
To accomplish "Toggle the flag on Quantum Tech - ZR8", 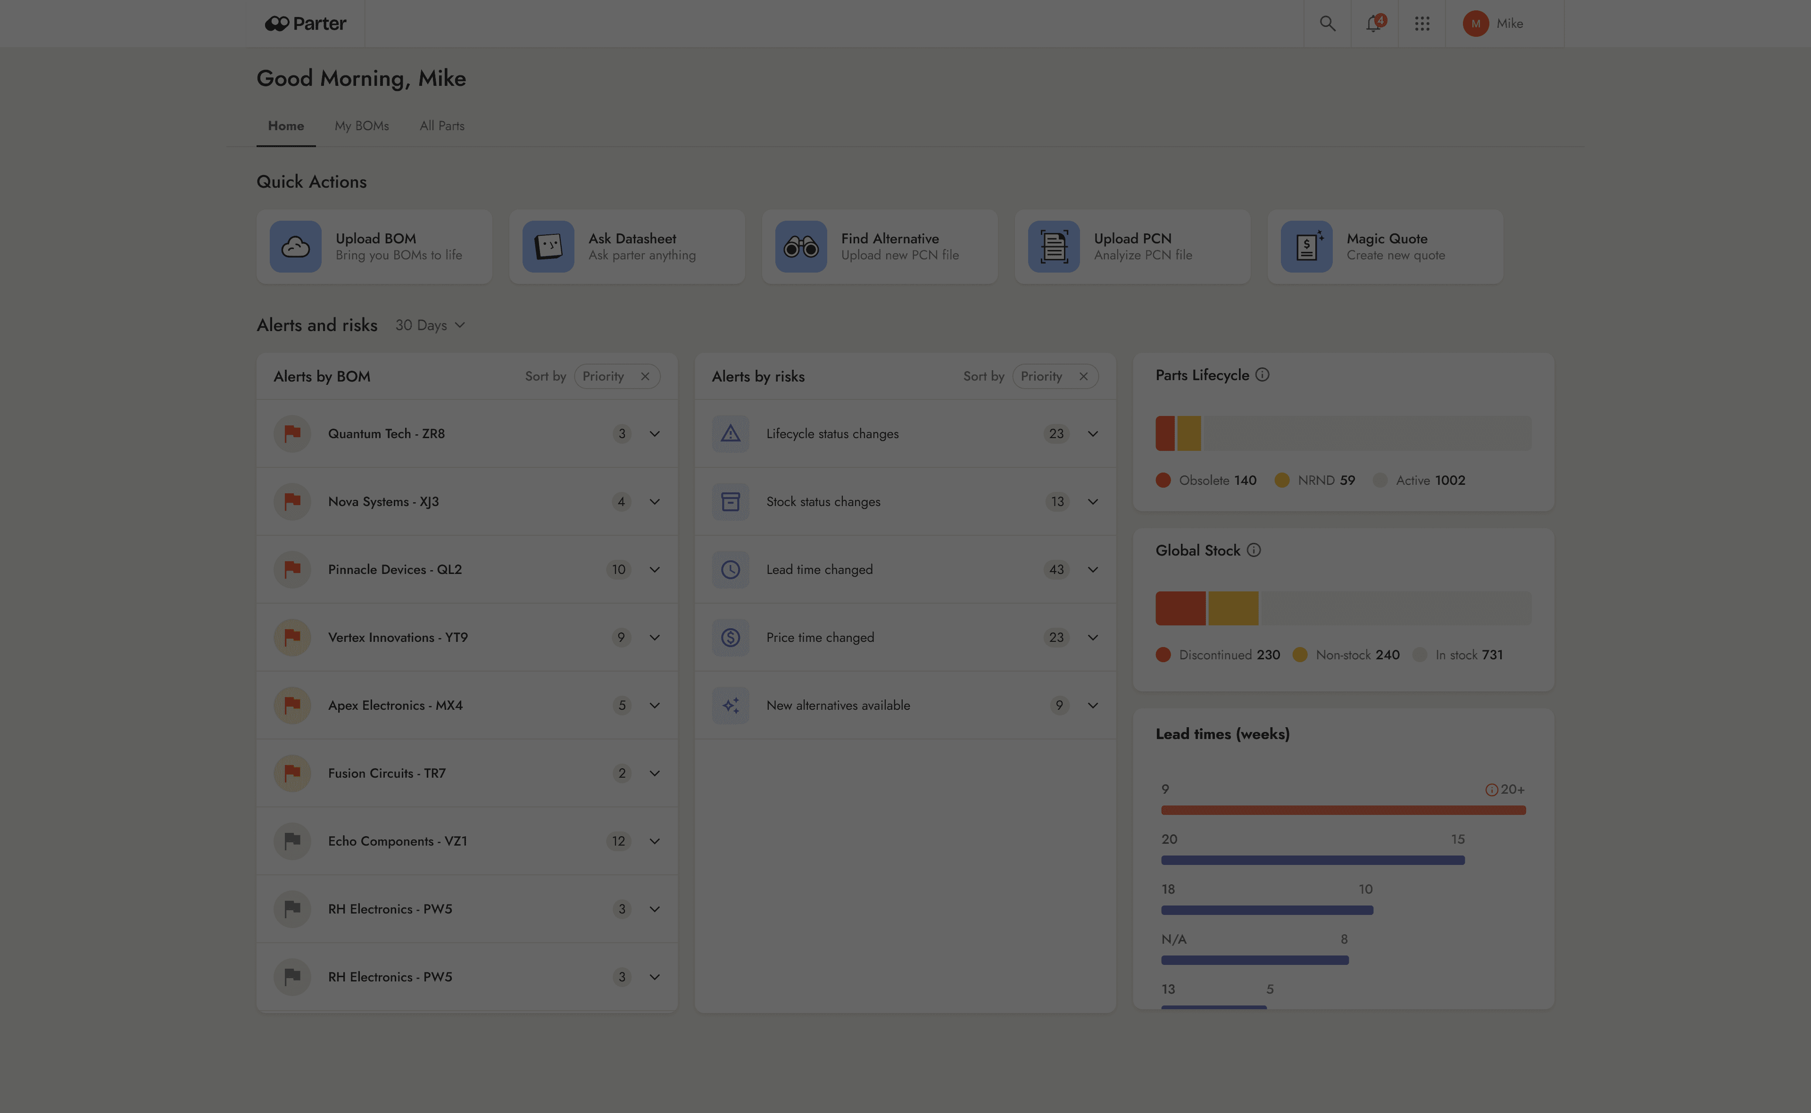I will 292,433.
